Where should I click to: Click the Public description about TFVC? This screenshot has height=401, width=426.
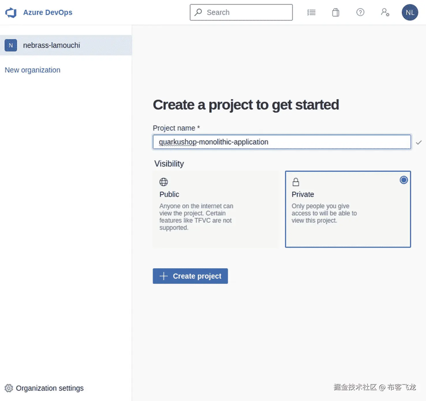coord(196,217)
